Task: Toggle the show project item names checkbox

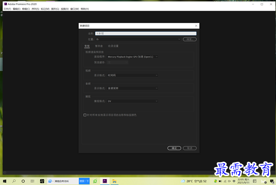Action: pyautogui.click(x=85, y=115)
